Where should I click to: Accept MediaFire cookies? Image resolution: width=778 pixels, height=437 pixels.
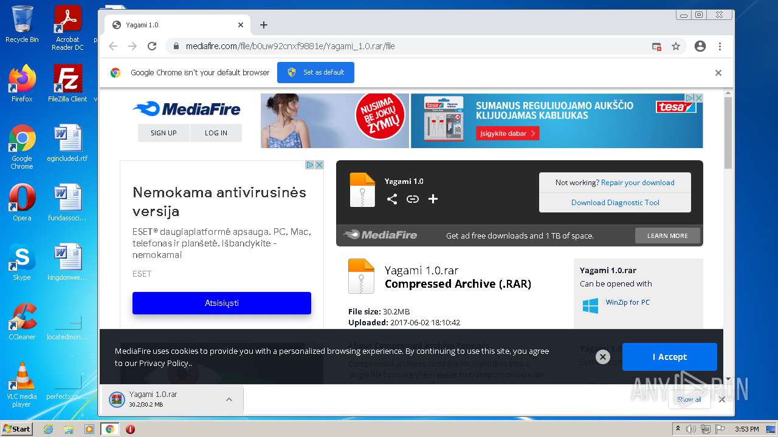(669, 357)
